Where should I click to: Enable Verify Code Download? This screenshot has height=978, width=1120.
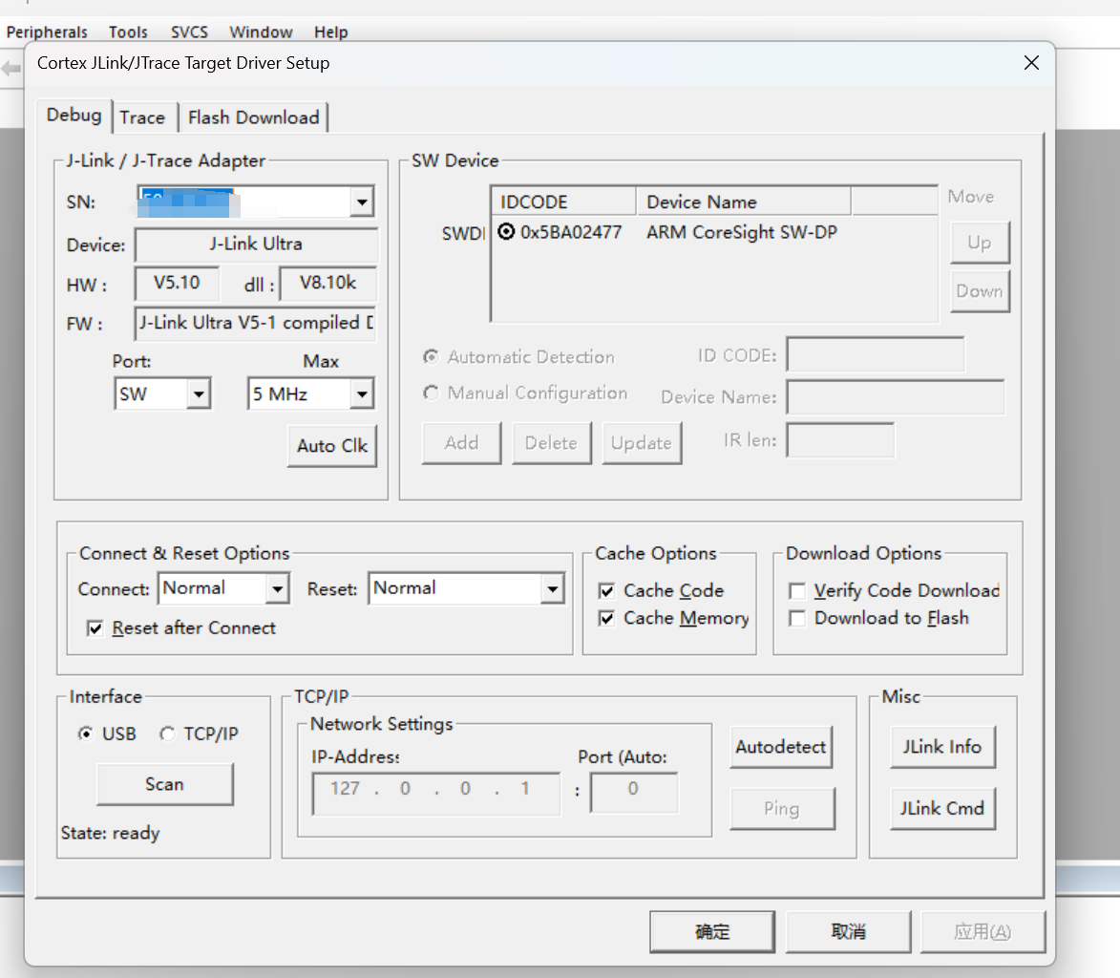click(797, 591)
